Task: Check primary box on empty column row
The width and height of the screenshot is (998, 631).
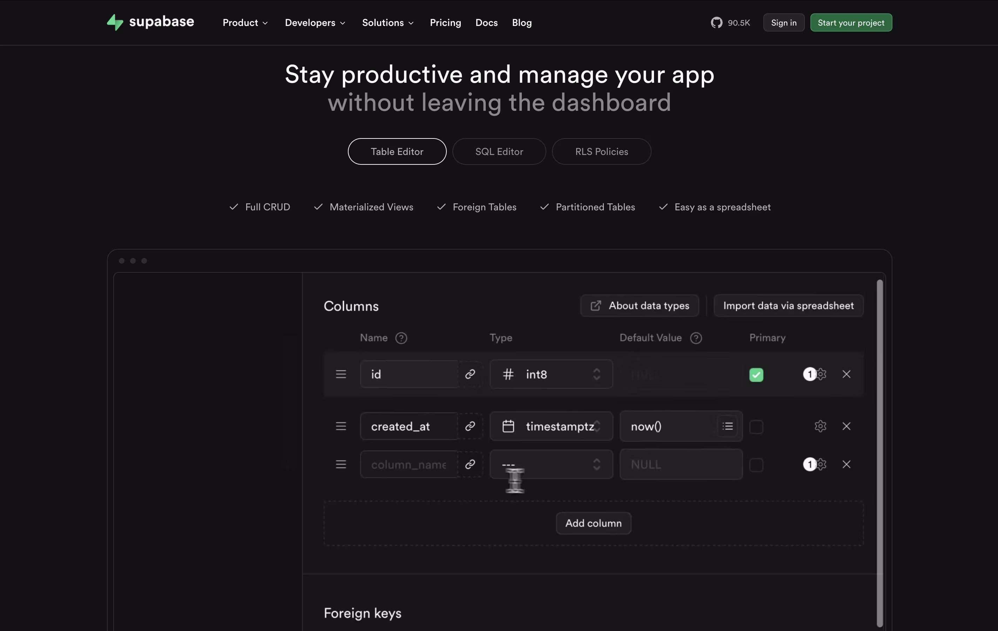Action: pyautogui.click(x=756, y=465)
